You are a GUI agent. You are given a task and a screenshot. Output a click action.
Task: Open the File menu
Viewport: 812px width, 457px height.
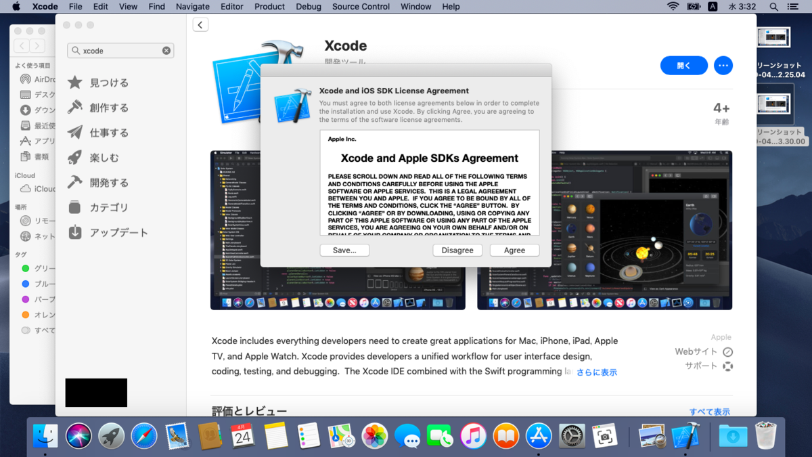pos(76,7)
